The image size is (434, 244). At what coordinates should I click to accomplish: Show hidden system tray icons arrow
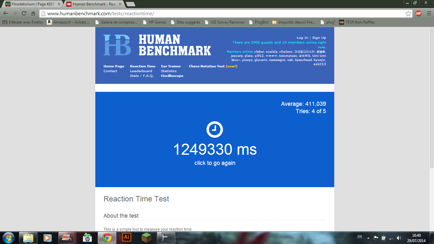(368, 238)
